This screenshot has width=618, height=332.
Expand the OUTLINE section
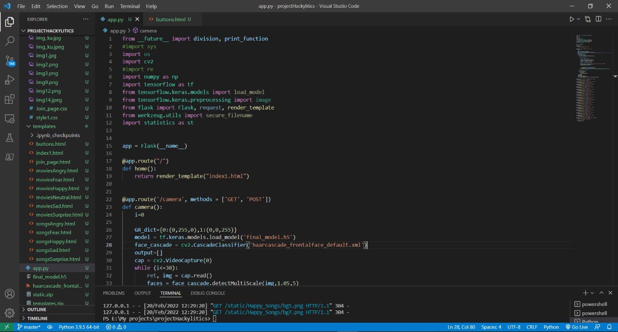tap(37, 310)
